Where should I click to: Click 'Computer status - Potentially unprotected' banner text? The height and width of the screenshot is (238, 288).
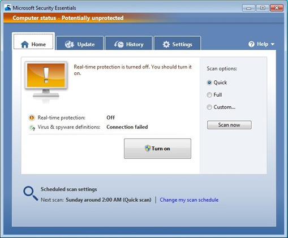coord(68,18)
